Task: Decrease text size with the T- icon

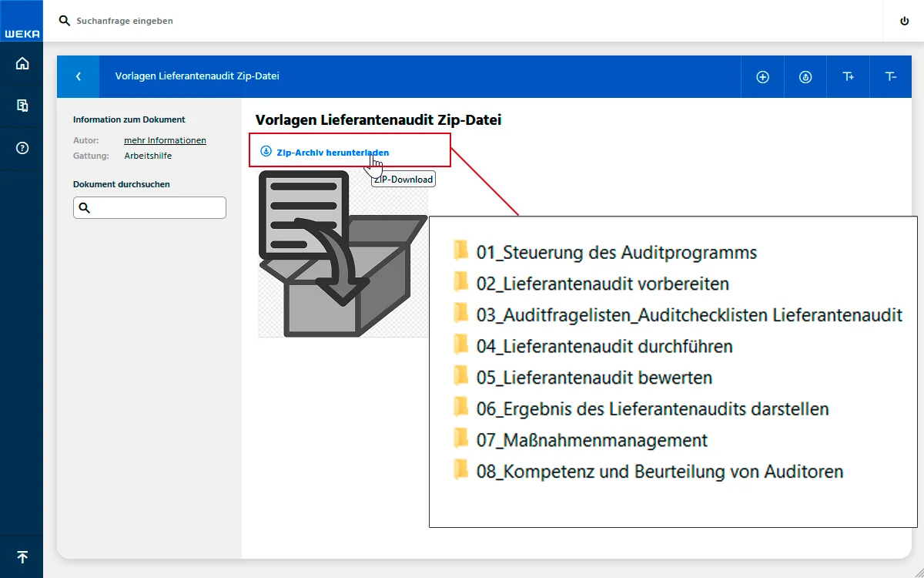Action: click(891, 76)
